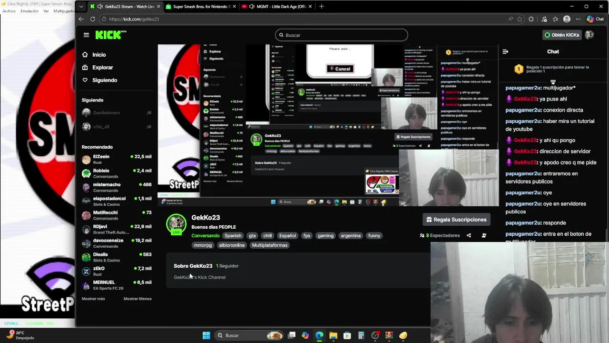Open recommended channel ElZeein
Screen dimensions: 609x343
click(117, 160)
